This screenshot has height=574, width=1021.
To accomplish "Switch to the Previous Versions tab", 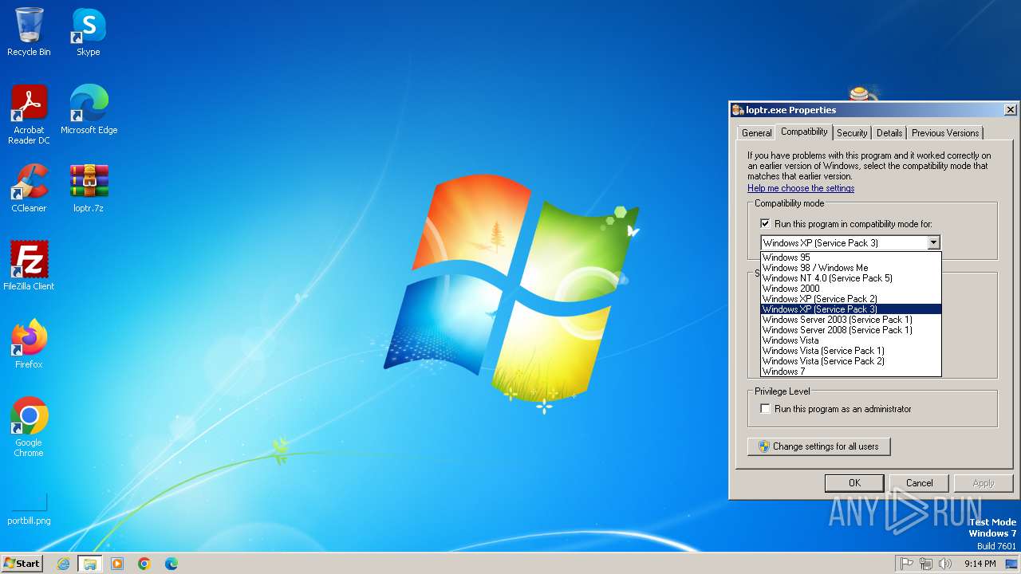I will tap(945, 133).
